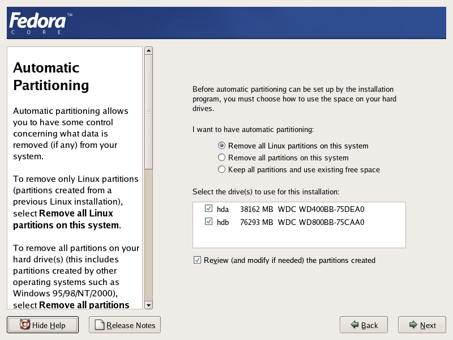Click the green left arrow Back icon
This screenshot has width=453, height=340.
tap(354, 325)
